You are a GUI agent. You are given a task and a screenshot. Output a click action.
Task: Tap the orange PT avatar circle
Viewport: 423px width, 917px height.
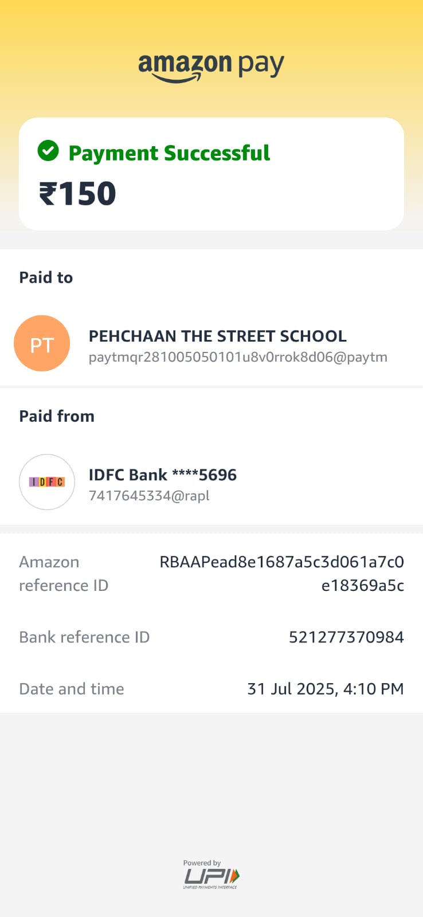point(42,344)
